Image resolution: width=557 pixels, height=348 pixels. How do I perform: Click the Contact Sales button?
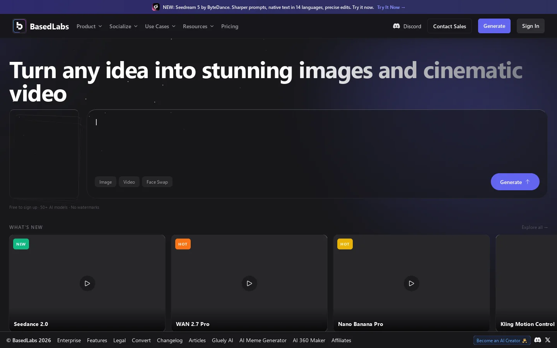(x=449, y=26)
